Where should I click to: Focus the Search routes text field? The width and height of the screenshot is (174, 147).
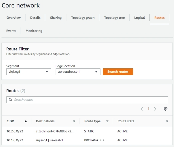[87, 100]
